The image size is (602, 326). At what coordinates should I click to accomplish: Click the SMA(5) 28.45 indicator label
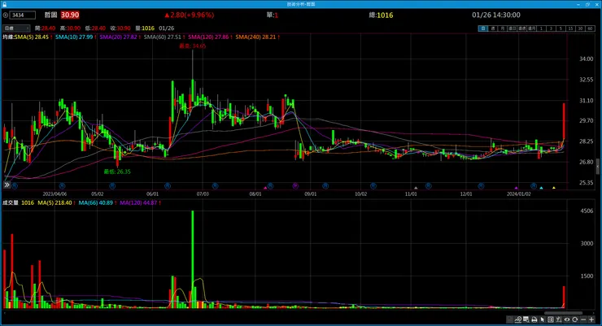point(32,37)
